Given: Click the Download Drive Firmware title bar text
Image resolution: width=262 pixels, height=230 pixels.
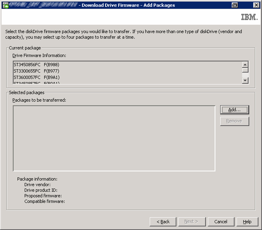Looking at the screenshot, I should coord(128,5).
